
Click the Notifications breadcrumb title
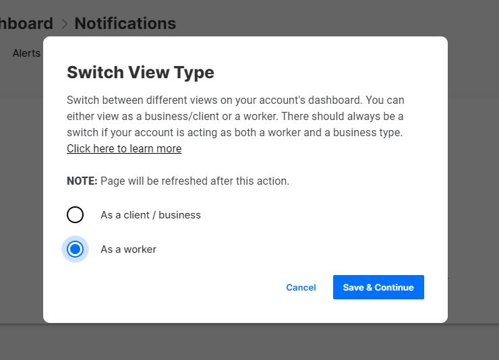(x=125, y=24)
